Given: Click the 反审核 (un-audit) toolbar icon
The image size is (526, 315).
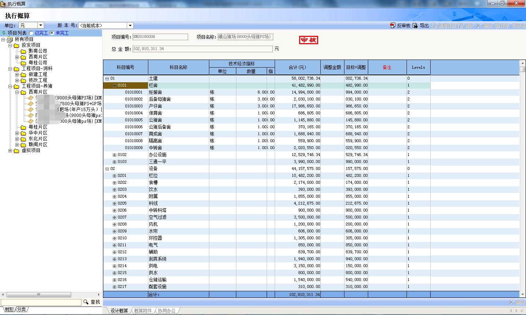Looking at the screenshot, I should click(393, 26).
